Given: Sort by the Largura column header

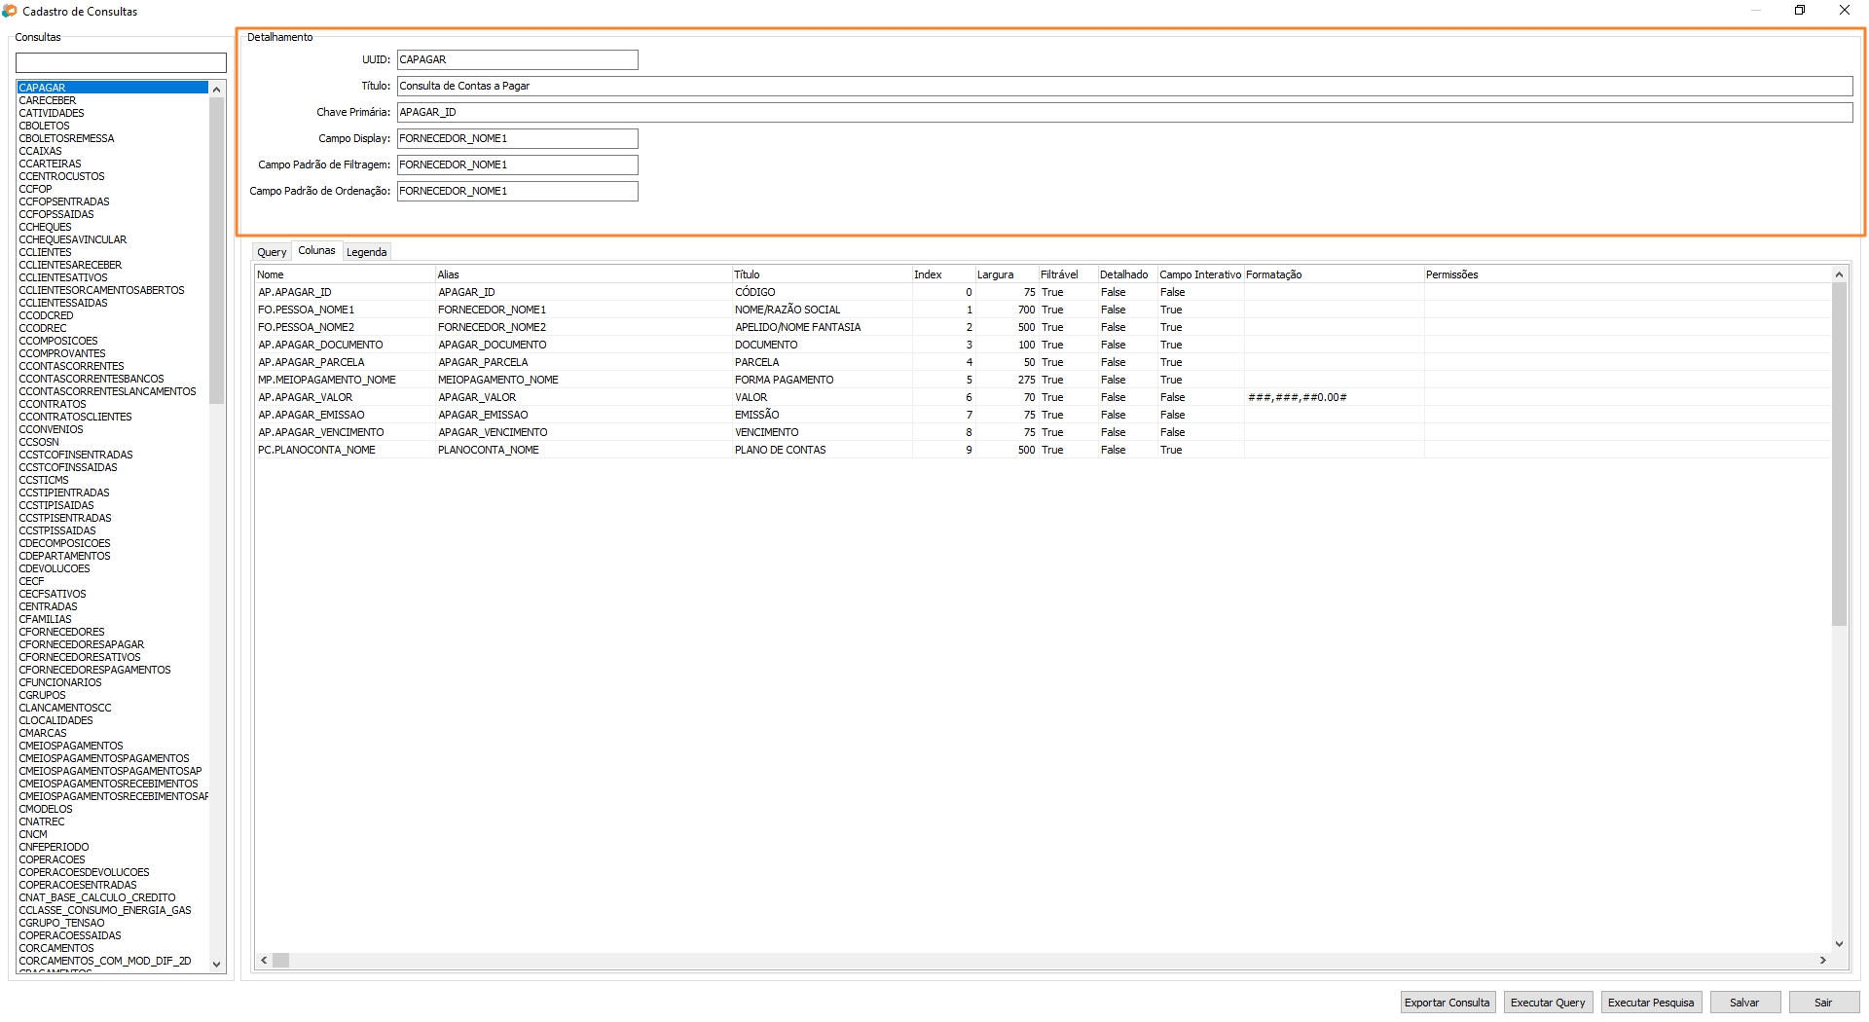Looking at the screenshot, I should coord(995,274).
